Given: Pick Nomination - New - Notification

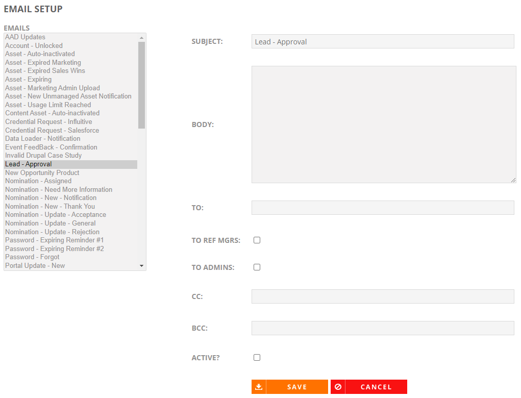Looking at the screenshot, I should pyautogui.click(x=71, y=198).
